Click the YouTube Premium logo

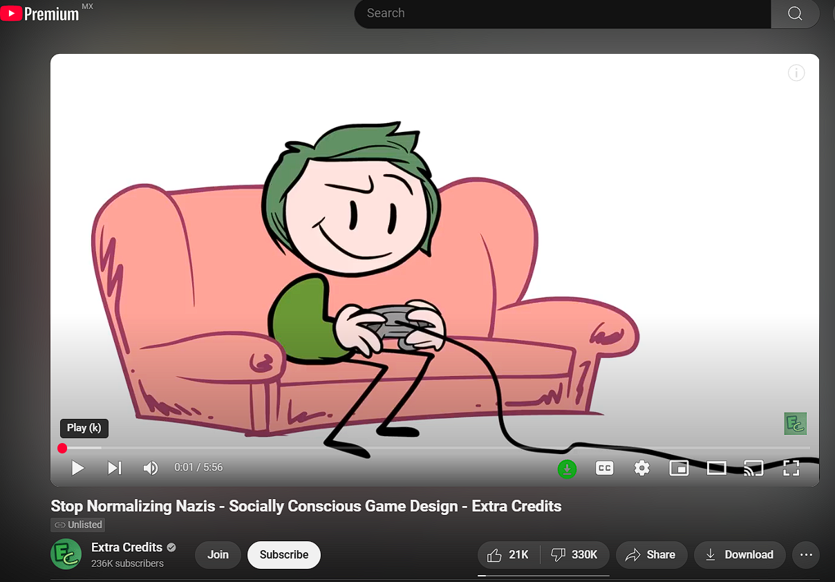tap(39, 13)
